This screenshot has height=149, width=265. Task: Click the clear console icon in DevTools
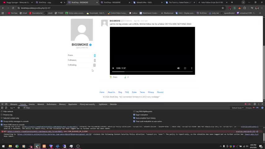tap(6, 108)
